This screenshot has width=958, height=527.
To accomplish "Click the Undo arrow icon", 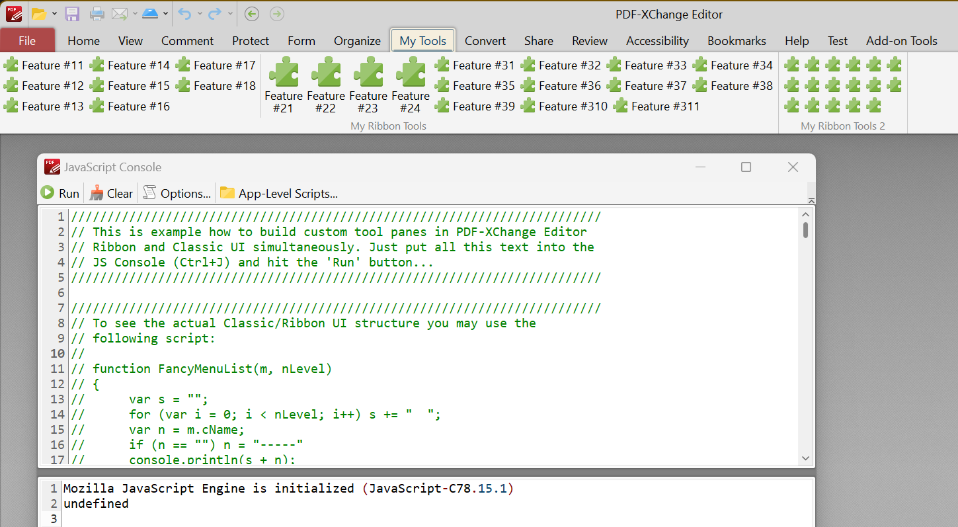I will tap(184, 13).
